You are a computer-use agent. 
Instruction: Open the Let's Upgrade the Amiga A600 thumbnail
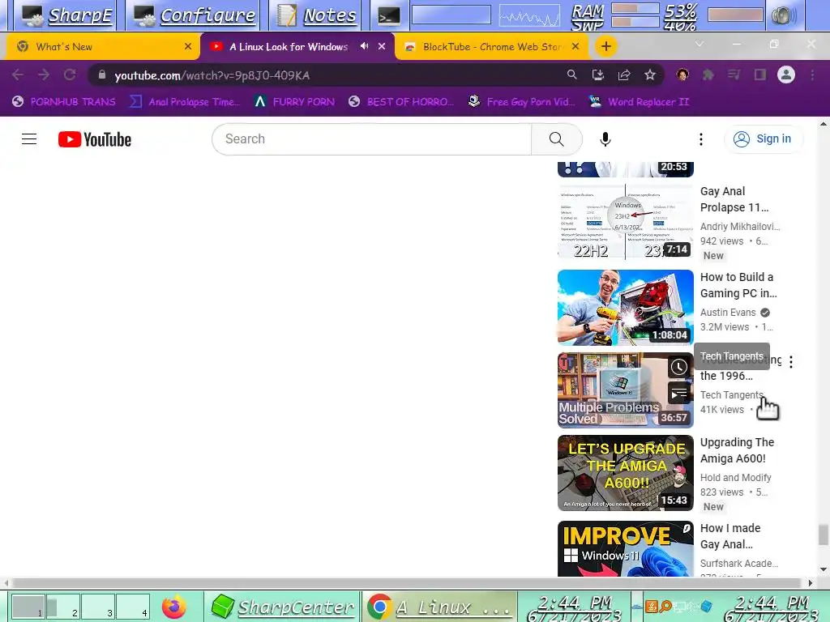pos(625,473)
